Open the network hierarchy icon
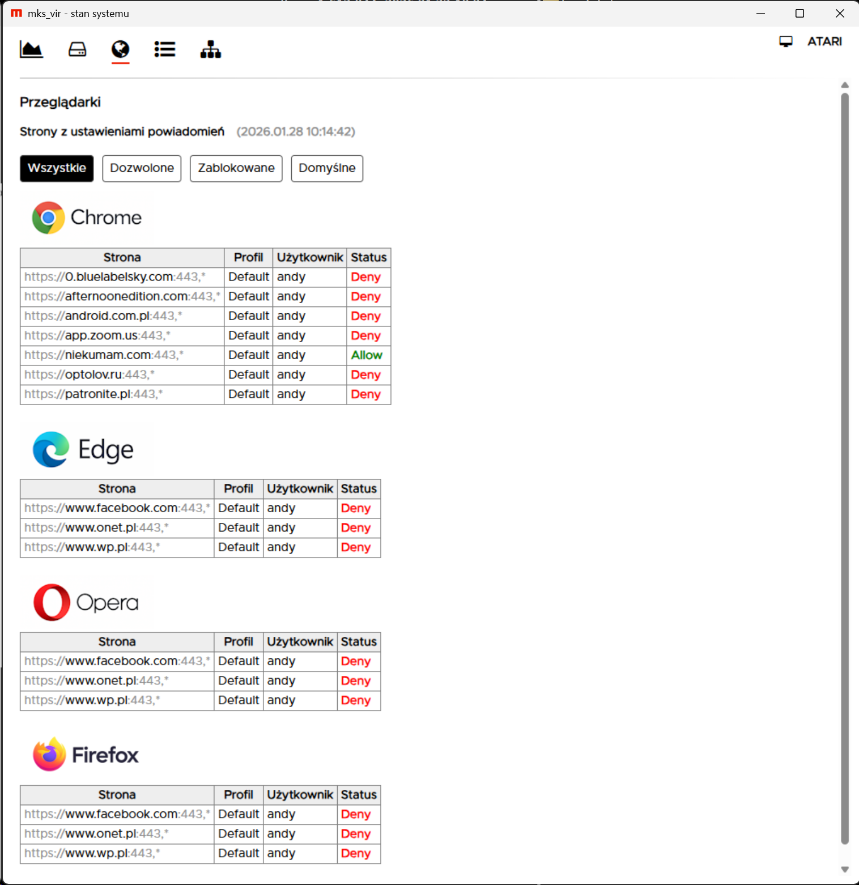This screenshot has width=859, height=885. pyautogui.click(x=210, y=50)
